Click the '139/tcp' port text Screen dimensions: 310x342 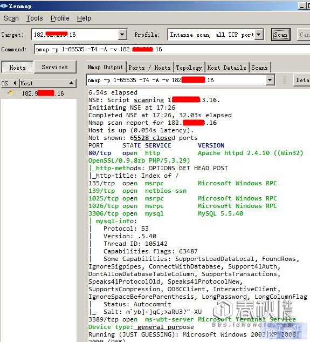(101, 191)
